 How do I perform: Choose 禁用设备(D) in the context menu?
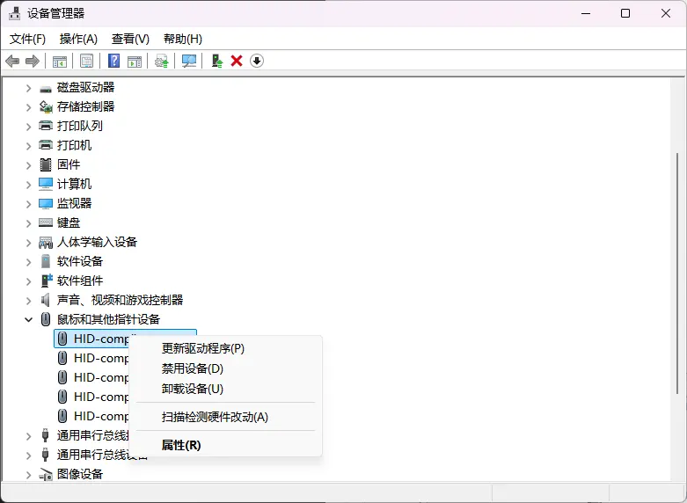[225, 368]
